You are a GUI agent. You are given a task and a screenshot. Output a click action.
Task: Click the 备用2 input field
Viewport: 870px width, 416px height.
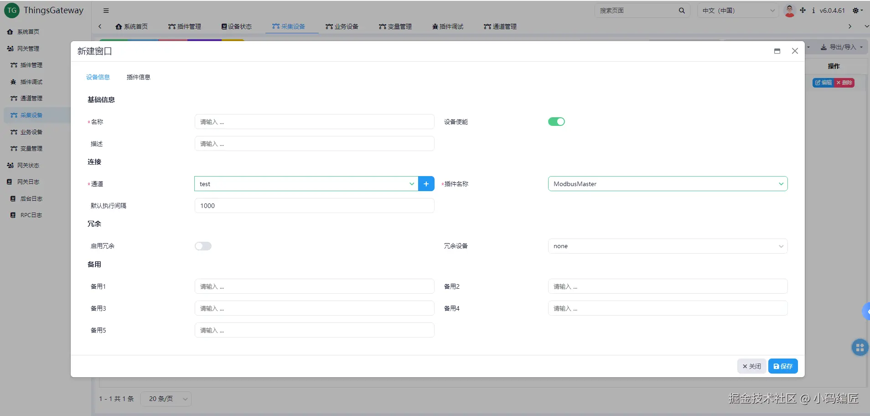point(668,286)
